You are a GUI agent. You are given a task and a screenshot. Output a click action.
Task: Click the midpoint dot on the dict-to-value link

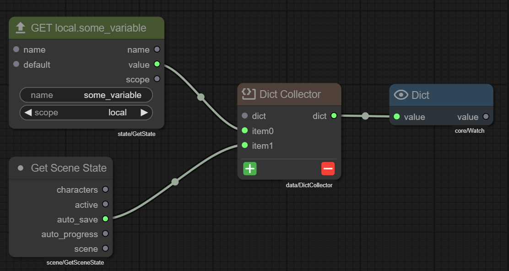click(x=365, y=116)
